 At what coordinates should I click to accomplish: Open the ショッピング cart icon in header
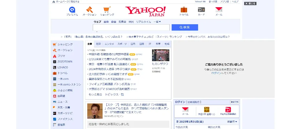pyautogui.click(x=107, y=10)
